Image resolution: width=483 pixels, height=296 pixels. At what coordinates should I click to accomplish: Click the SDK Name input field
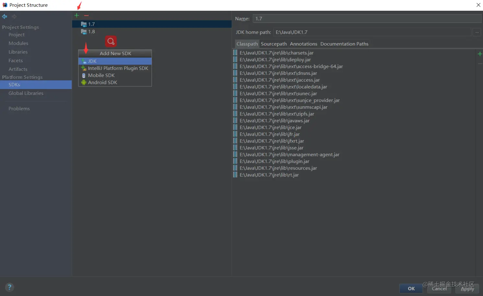point(367,19)
